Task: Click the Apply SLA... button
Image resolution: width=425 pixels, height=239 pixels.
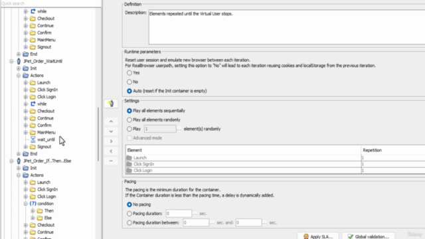Action: [x=318, y=236]
